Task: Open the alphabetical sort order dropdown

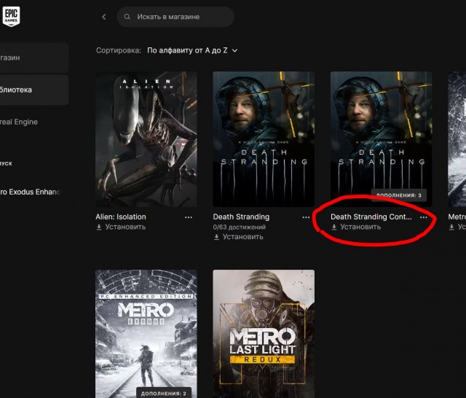Action: pos(192,50)
